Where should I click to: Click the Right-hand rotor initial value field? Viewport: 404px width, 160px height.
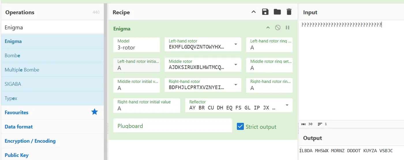[x=147, y=105]
